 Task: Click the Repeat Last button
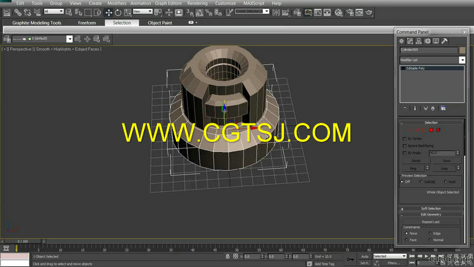coord(431,222)
